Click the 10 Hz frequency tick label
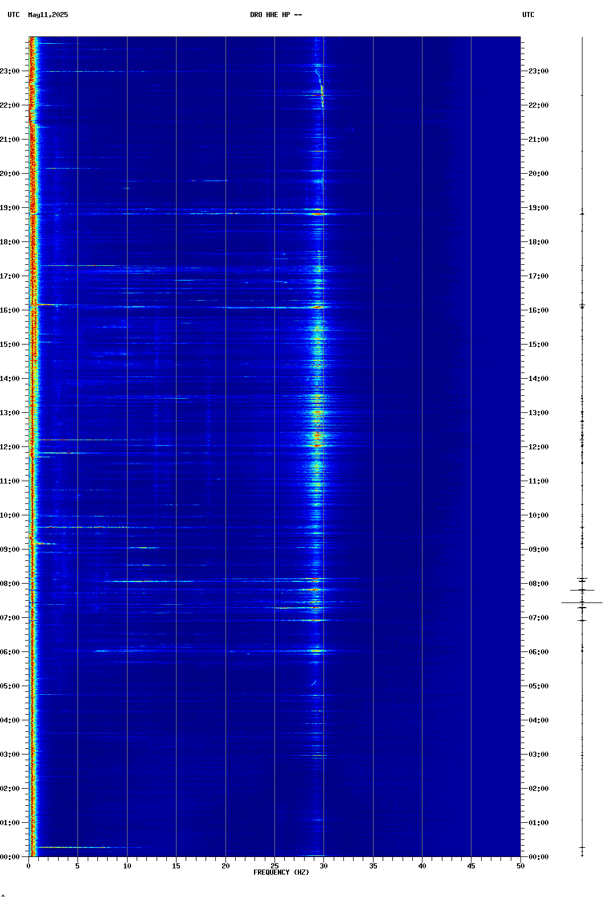 pyautogui.click(x=127, y=866)
